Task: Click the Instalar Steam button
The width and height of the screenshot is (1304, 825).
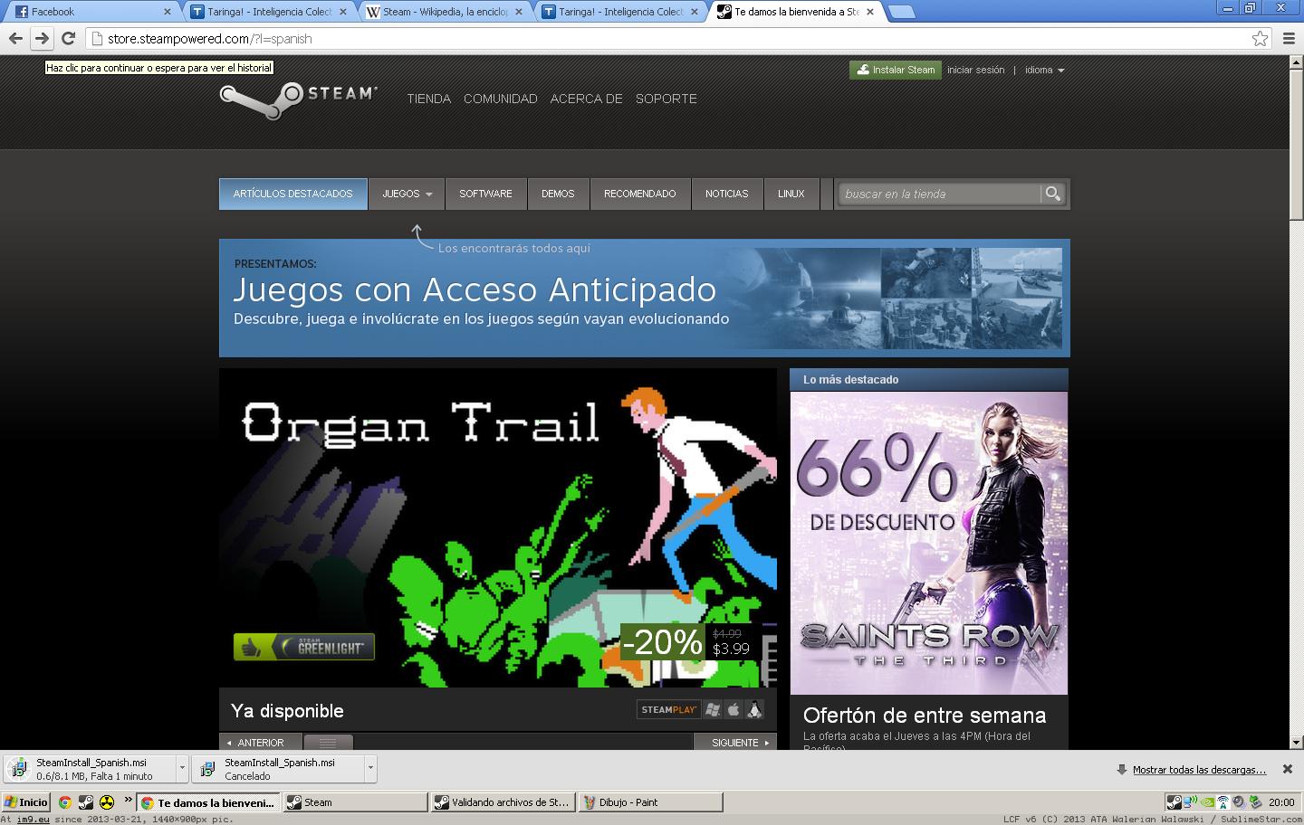Action: coord(896,70)
